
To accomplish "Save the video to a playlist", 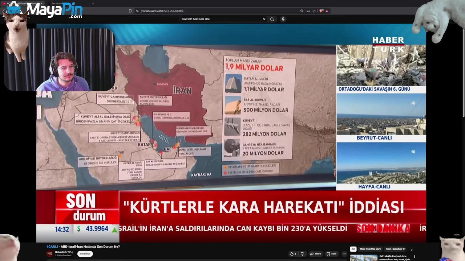I will [331, 254].
